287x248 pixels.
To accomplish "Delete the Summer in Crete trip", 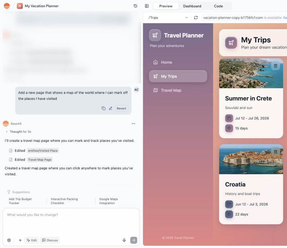I will pyautogui.click(x=276, y=66).
